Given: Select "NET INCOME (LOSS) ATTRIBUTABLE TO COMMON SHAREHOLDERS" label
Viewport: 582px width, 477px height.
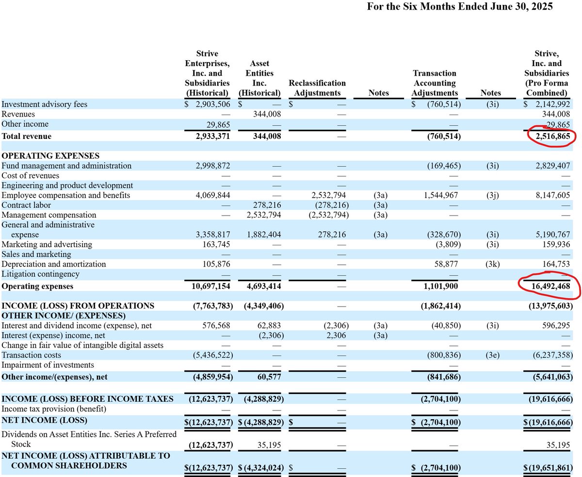Looking at the screenshot, I should coord(86,460).
